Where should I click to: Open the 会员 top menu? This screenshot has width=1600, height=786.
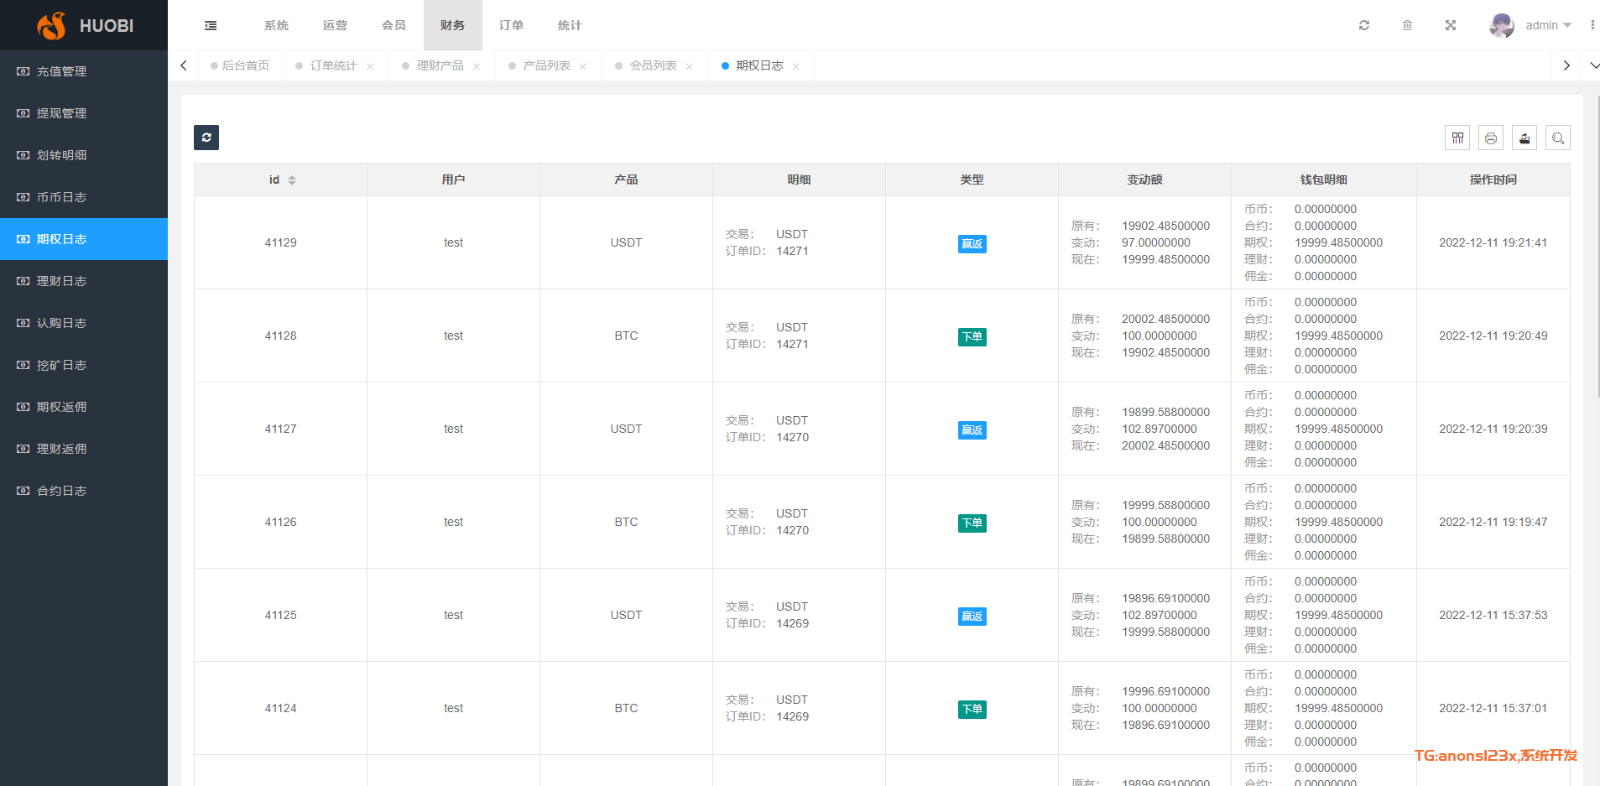393,25
